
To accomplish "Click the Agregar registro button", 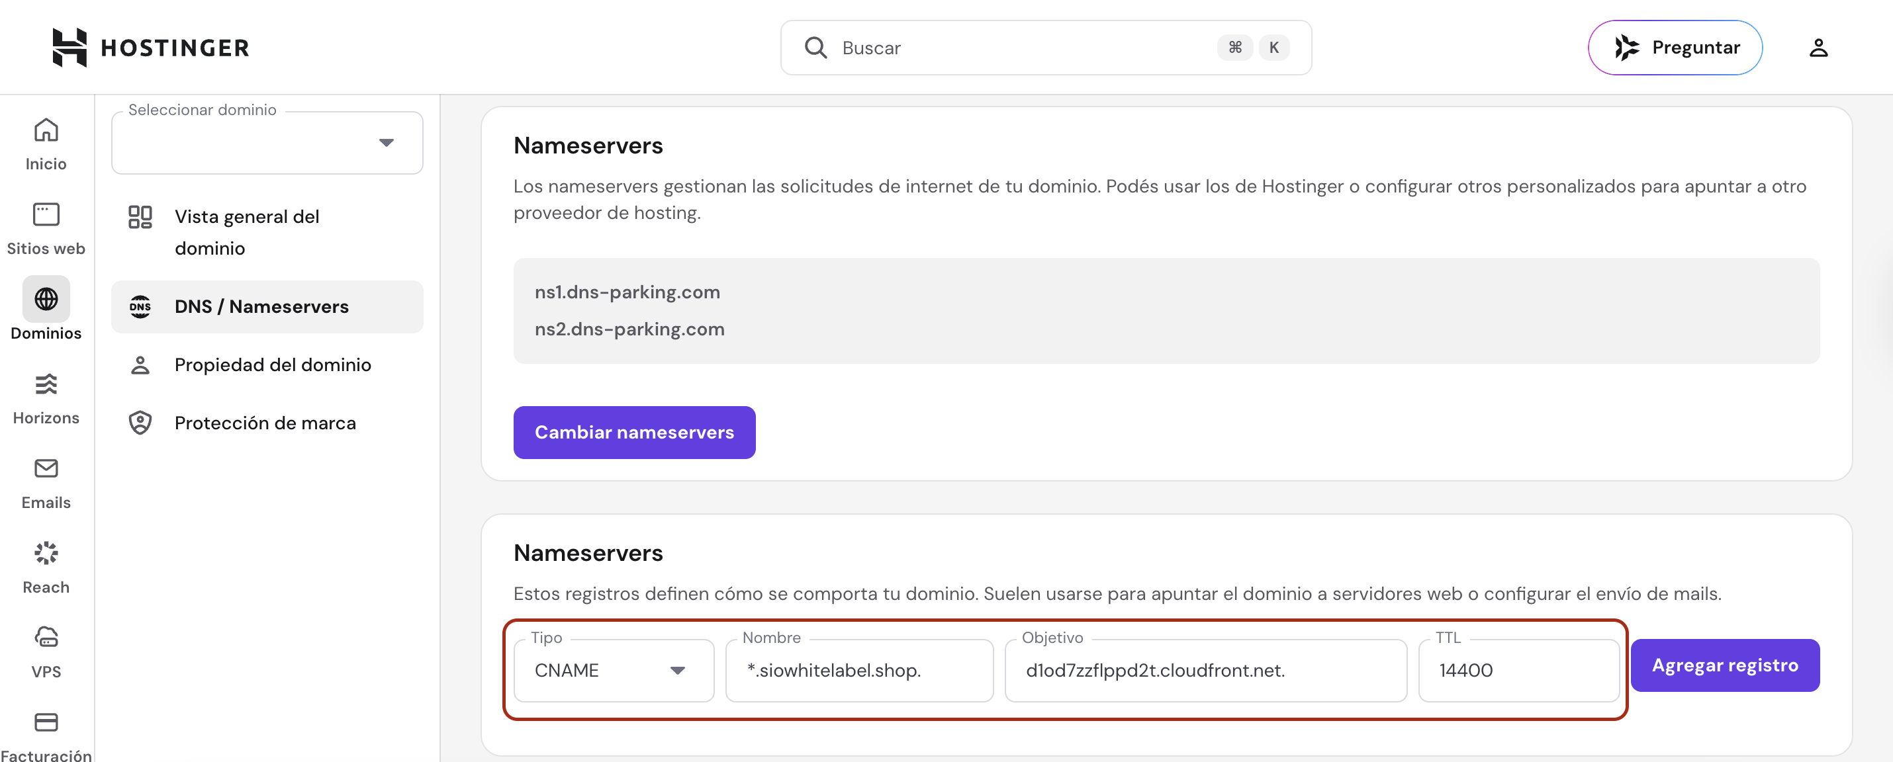I will click(1724, 665).
